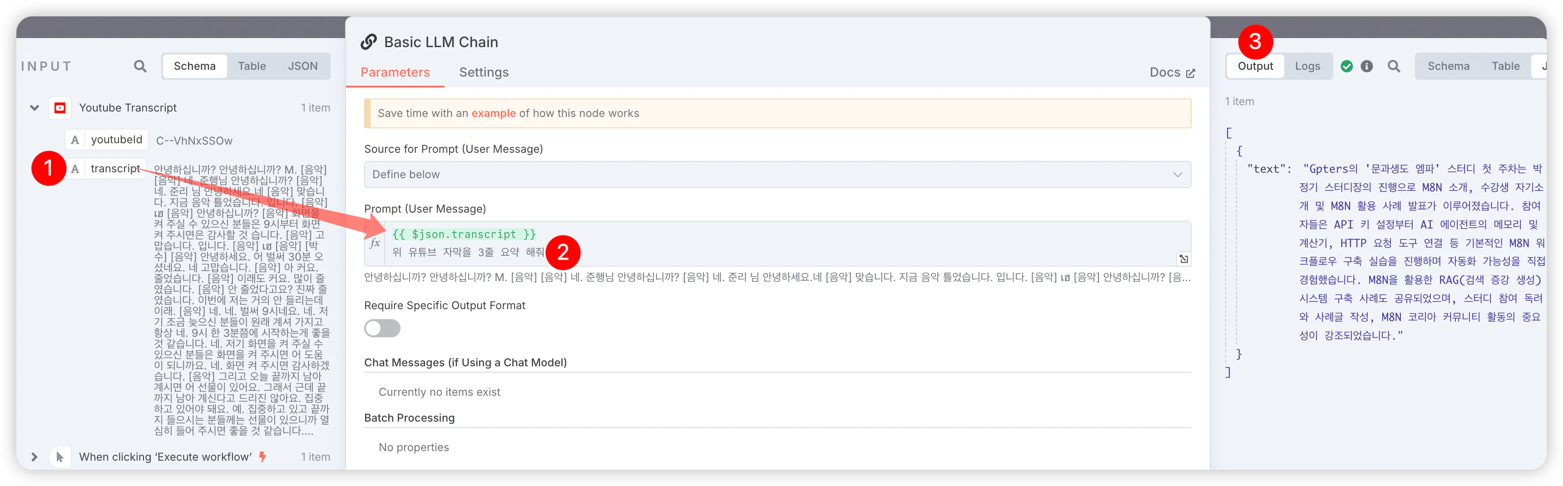
Task: Click the 'A' type icon beside transcript
Action: 75,169
